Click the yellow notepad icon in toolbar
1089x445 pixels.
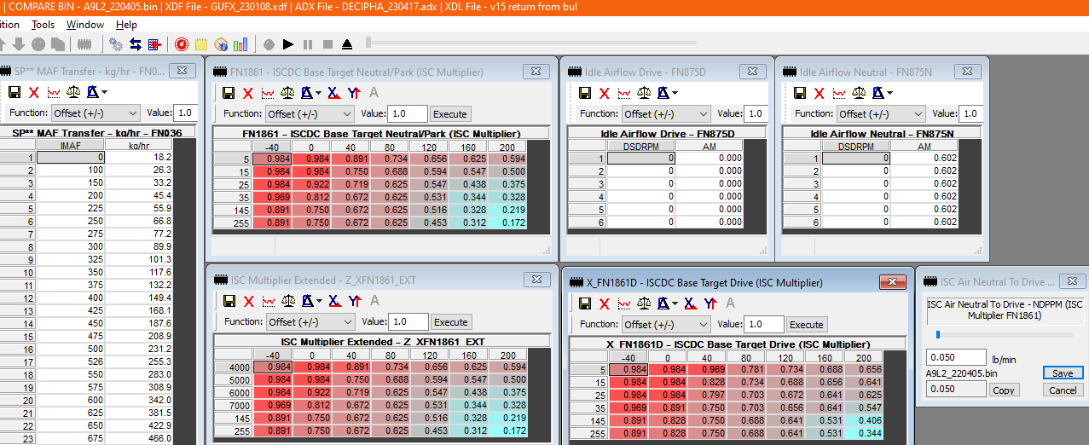[x=201, y=43]
